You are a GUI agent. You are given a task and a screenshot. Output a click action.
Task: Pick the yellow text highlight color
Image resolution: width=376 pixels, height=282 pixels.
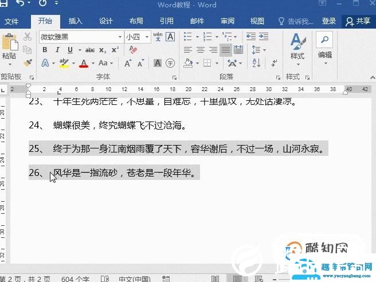coord(64,63)
